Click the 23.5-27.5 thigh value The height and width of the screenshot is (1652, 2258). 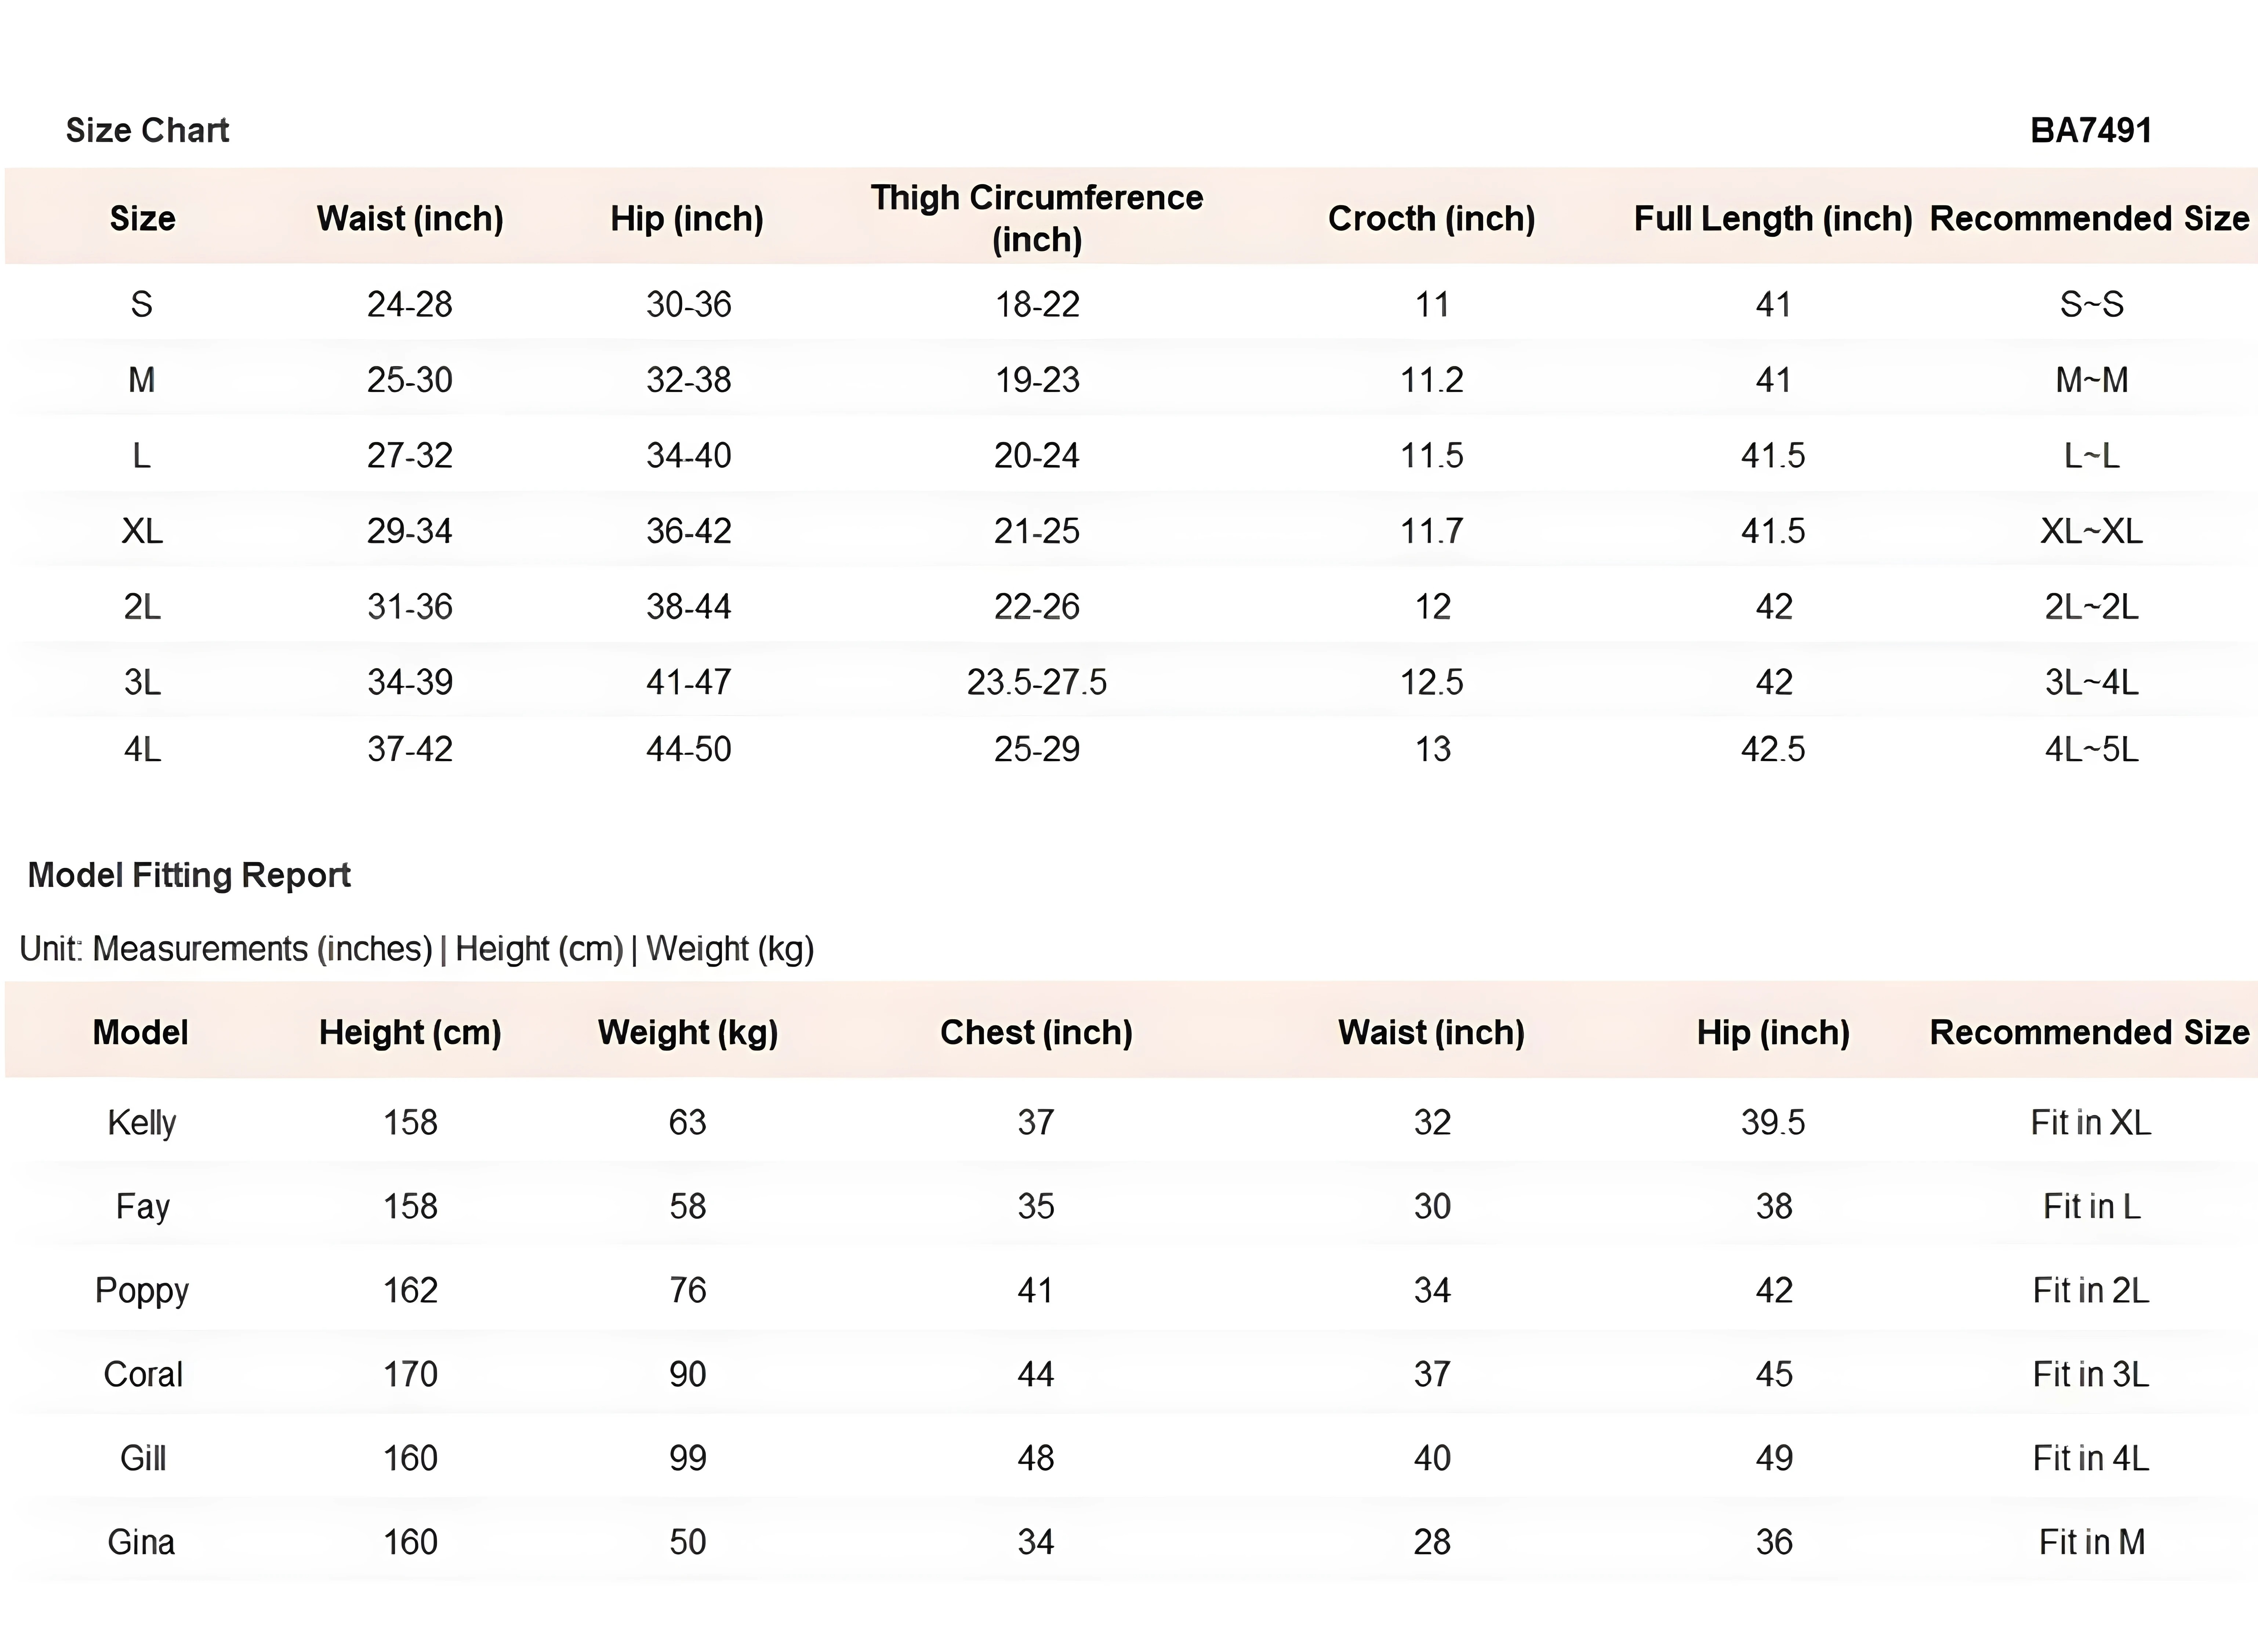point(1037,682)
